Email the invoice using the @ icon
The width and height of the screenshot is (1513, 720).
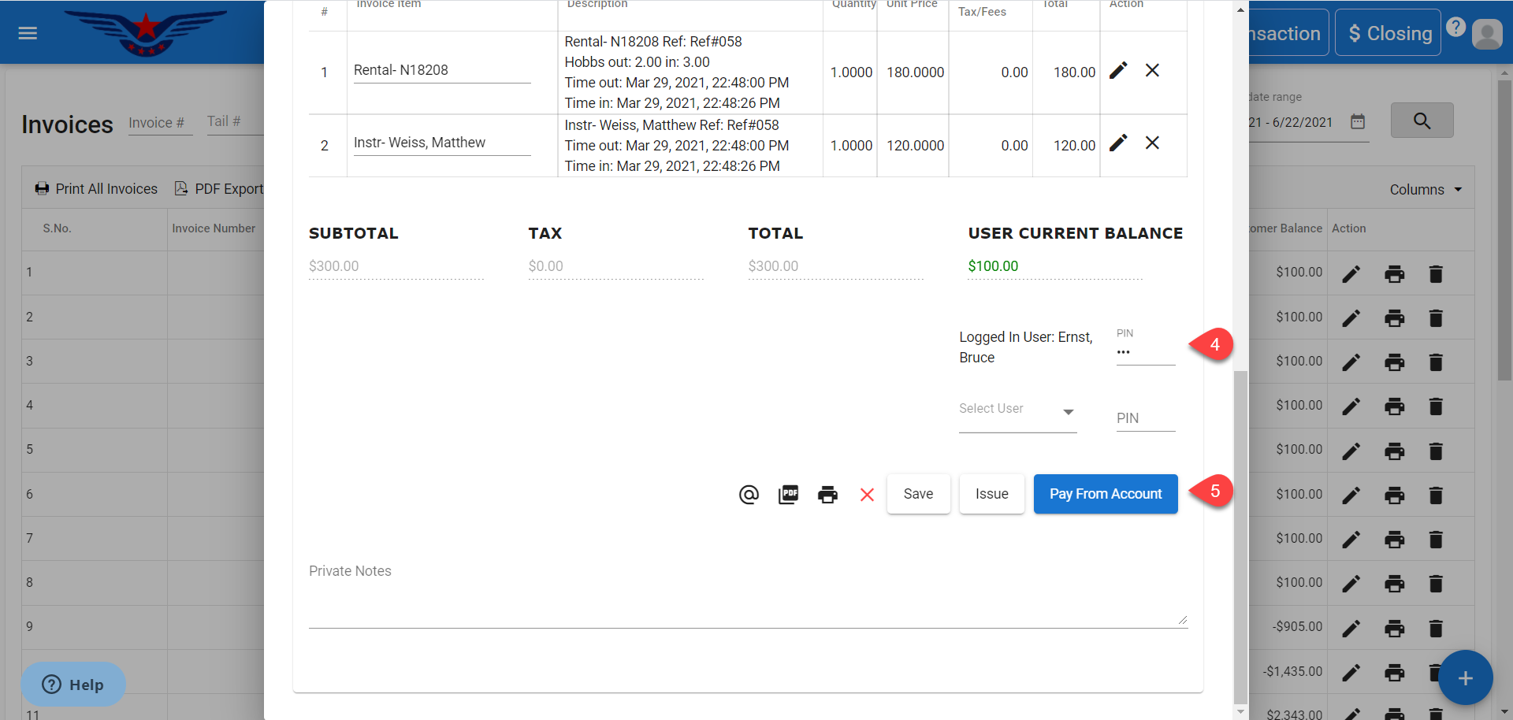pyautogui.click(x=749, y=495)
